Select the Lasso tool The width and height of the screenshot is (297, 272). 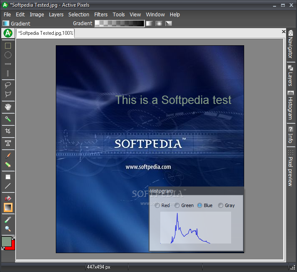8,85
